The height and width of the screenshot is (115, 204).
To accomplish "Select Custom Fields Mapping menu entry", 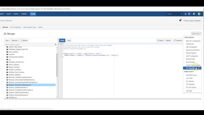I will tap(192, 65).
